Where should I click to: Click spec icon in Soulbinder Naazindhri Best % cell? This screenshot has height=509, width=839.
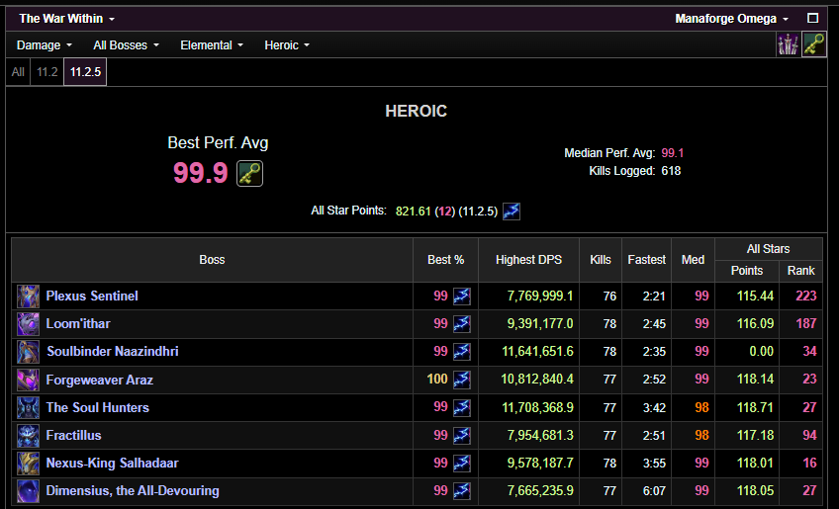[462, 352]
